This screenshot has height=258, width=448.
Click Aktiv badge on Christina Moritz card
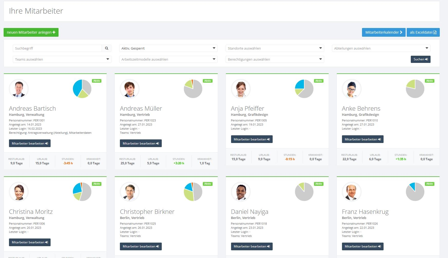click(97, 184)
